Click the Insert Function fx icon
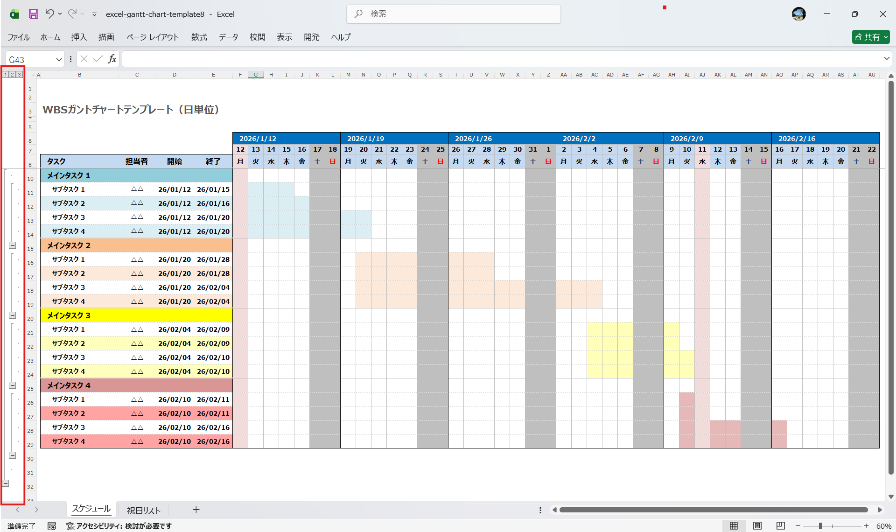Viewport: 896px width, 532px height. pyautogui.click(x=112, y=59)
